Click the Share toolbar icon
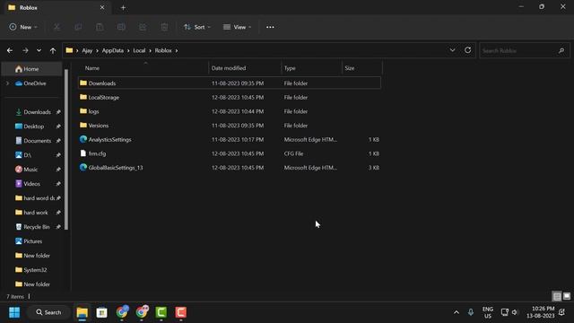 point(143,27)
